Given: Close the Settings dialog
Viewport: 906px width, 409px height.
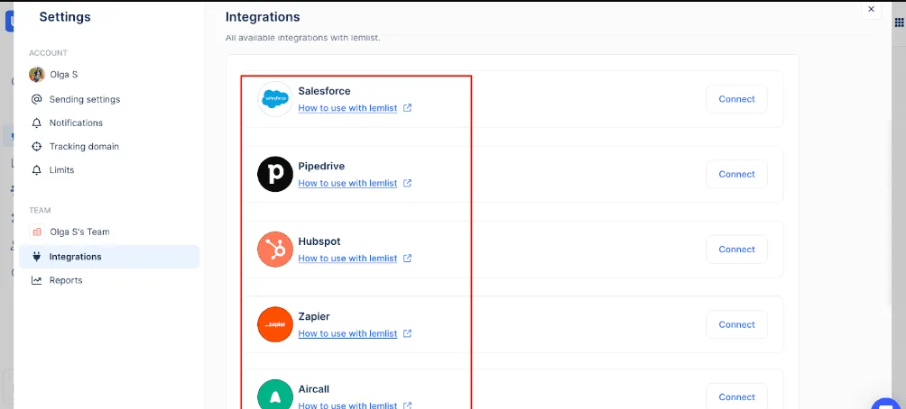Looking at the screenshot, I should (x=871, y=9).
